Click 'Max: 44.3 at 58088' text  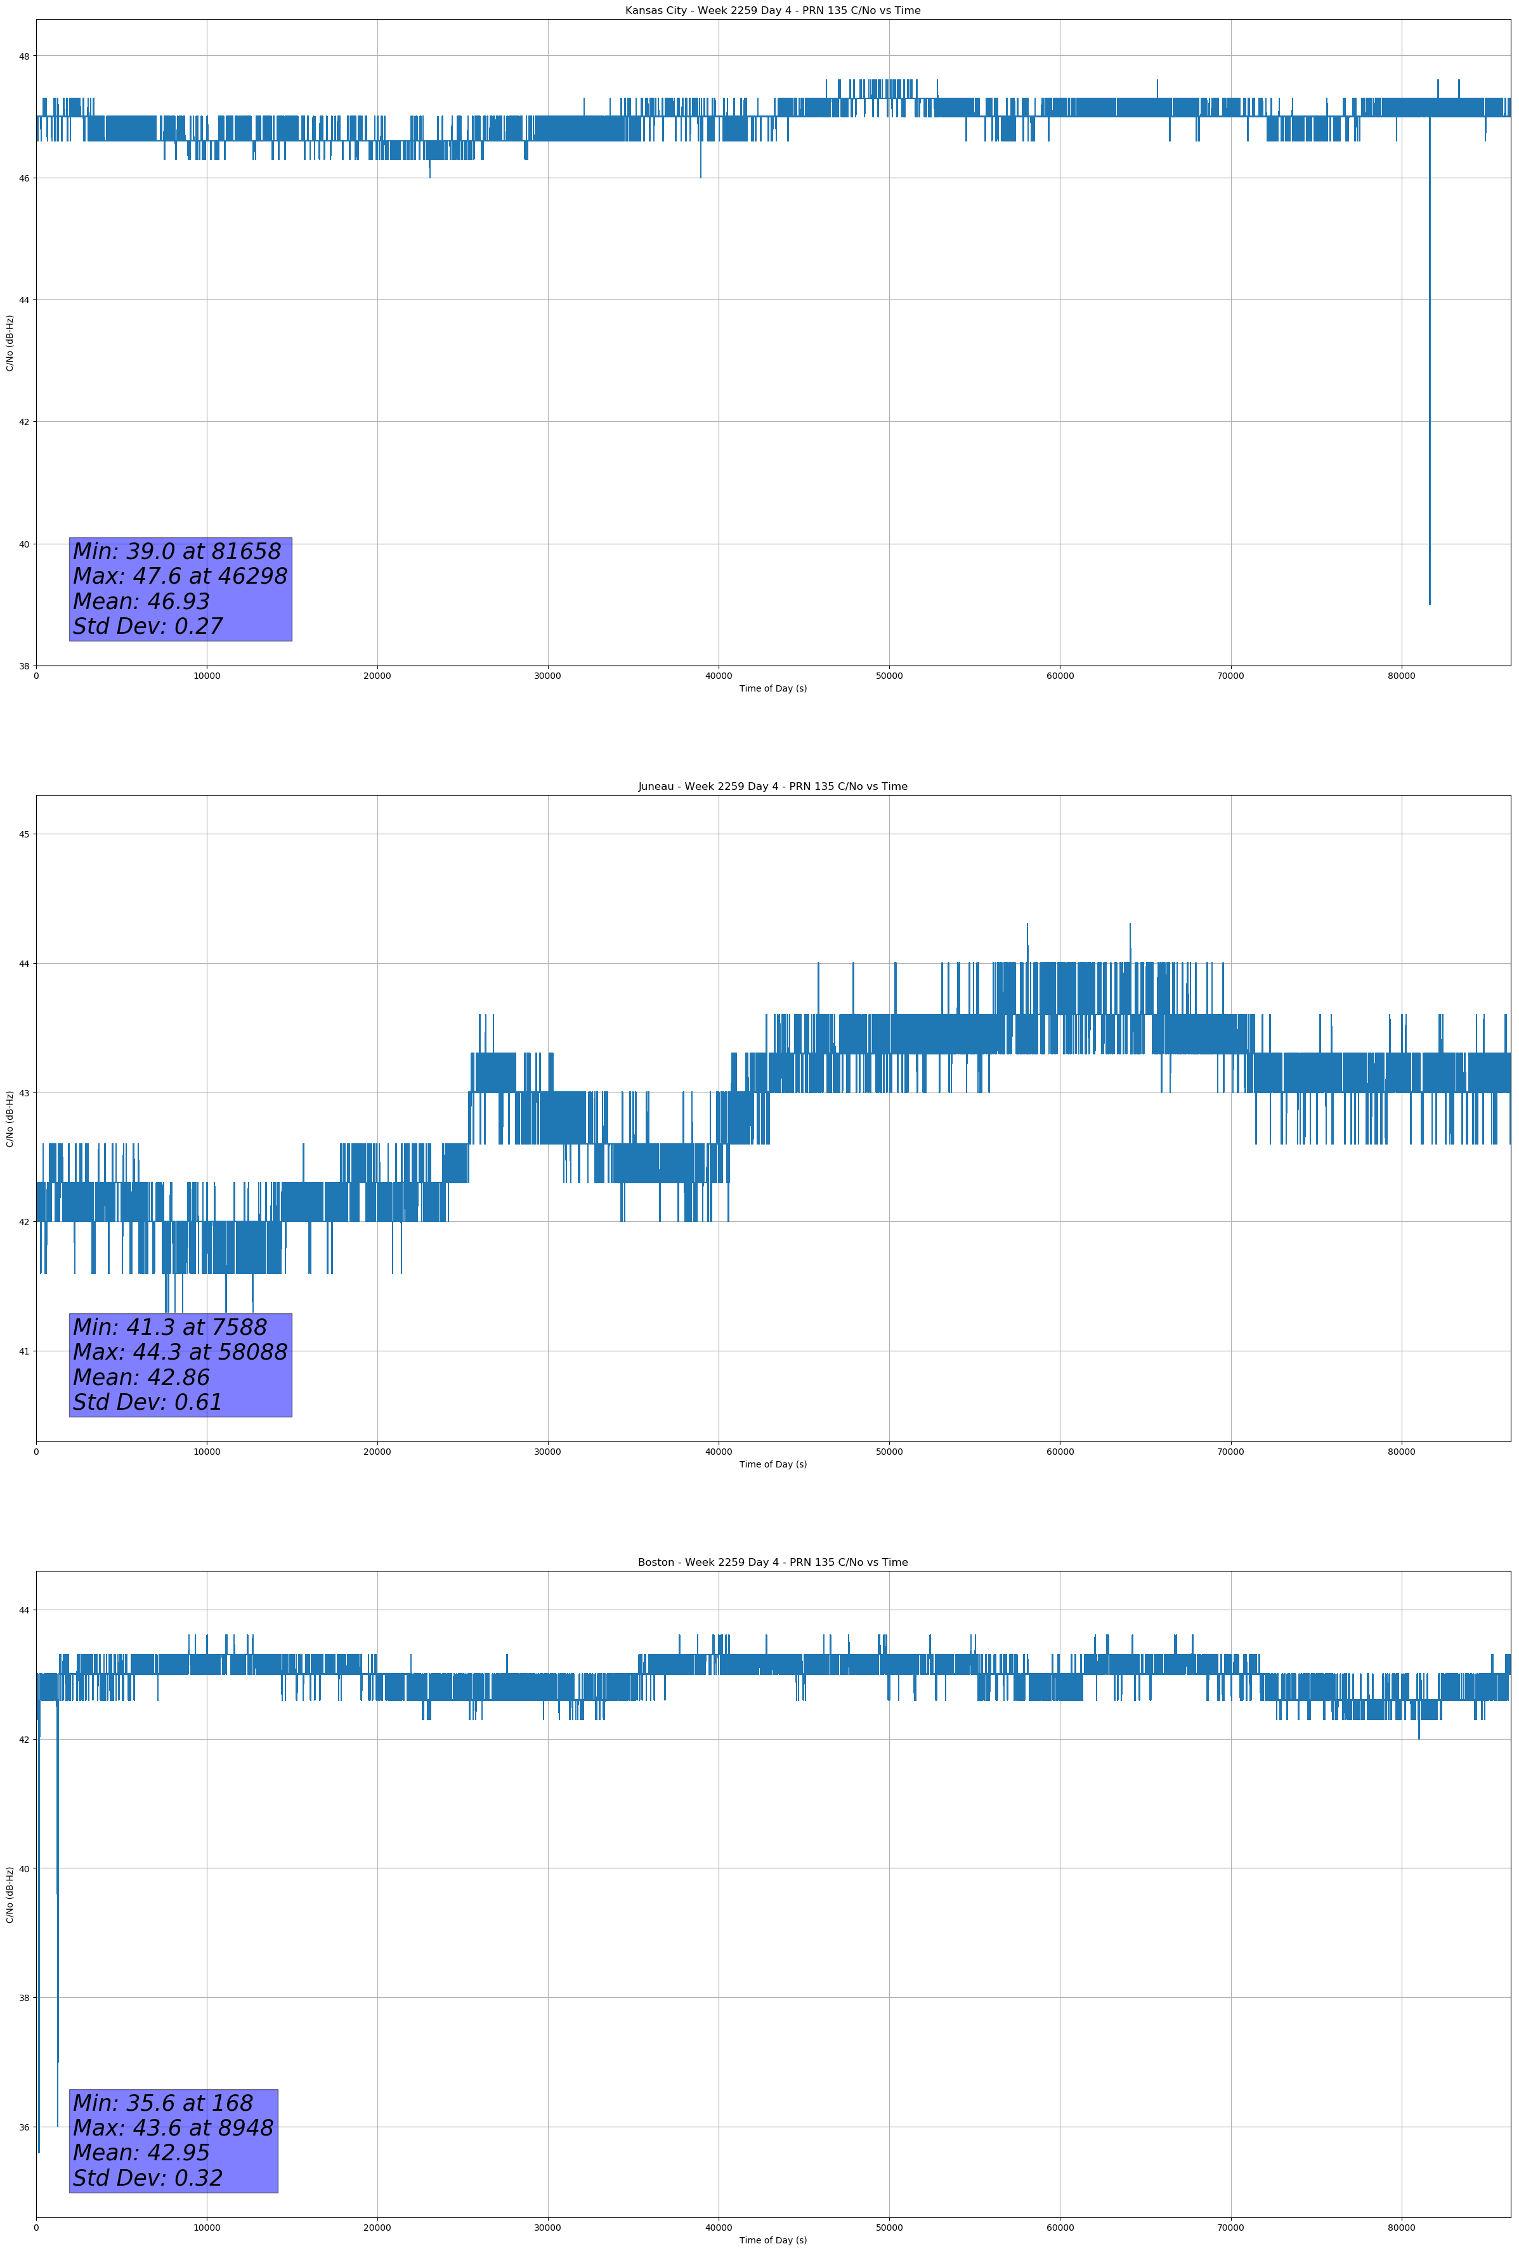[x=180, y=1352]
